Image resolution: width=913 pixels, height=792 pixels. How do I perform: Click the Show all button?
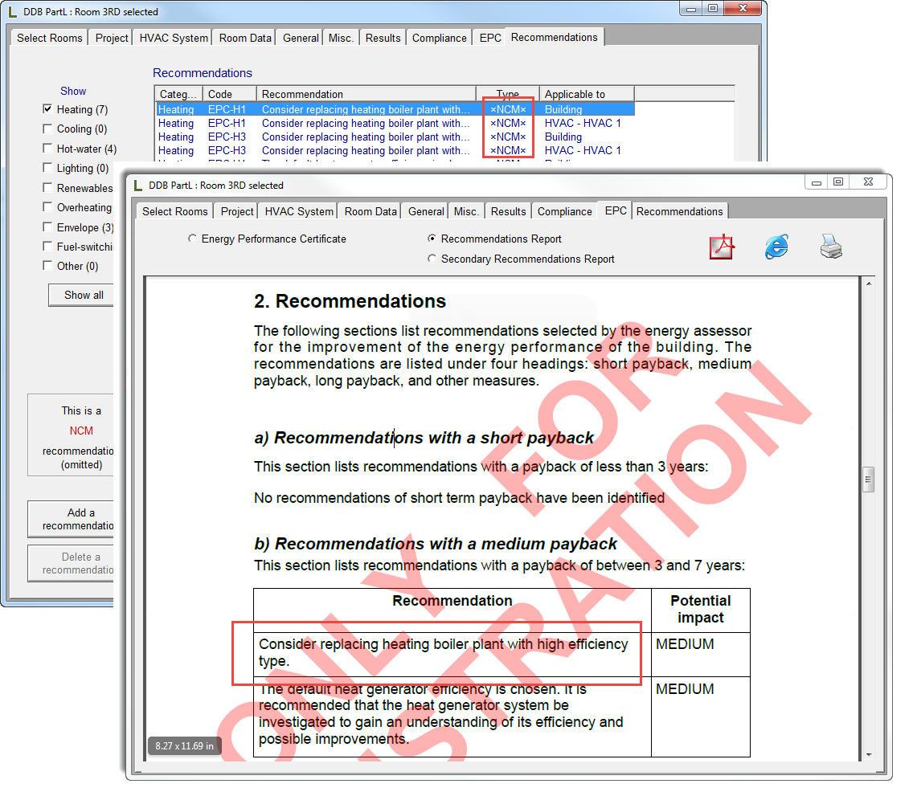point(81,295)
